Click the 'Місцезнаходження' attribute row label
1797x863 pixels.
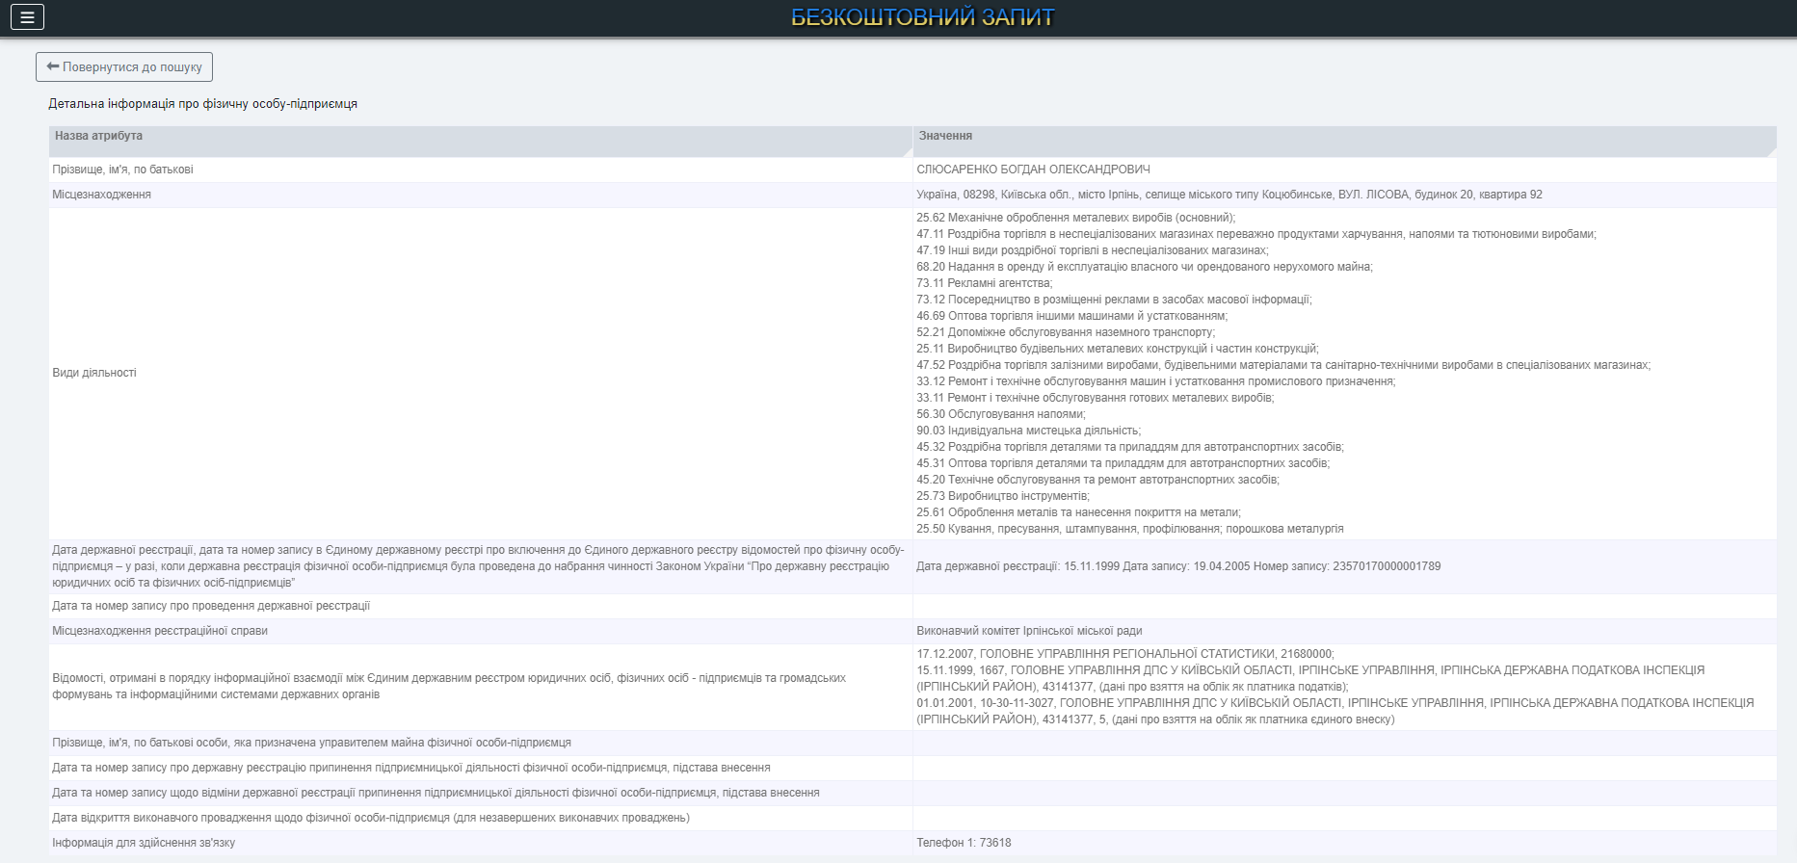click(101, 195)
